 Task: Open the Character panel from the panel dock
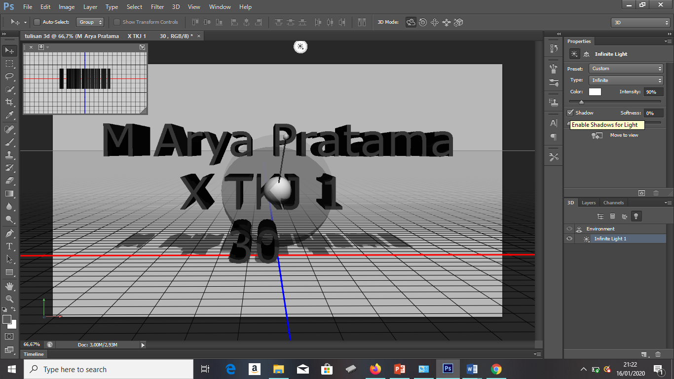point(553,123)
